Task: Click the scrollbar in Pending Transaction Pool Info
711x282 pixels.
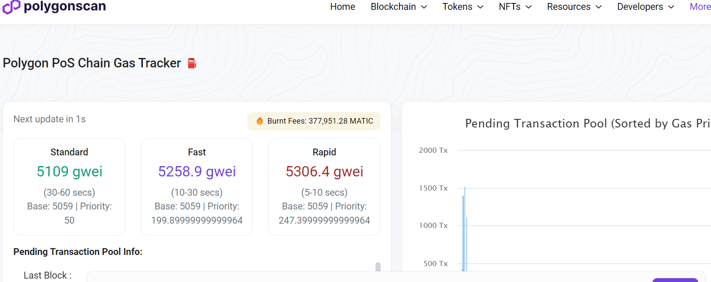Action: click(378, 267)
